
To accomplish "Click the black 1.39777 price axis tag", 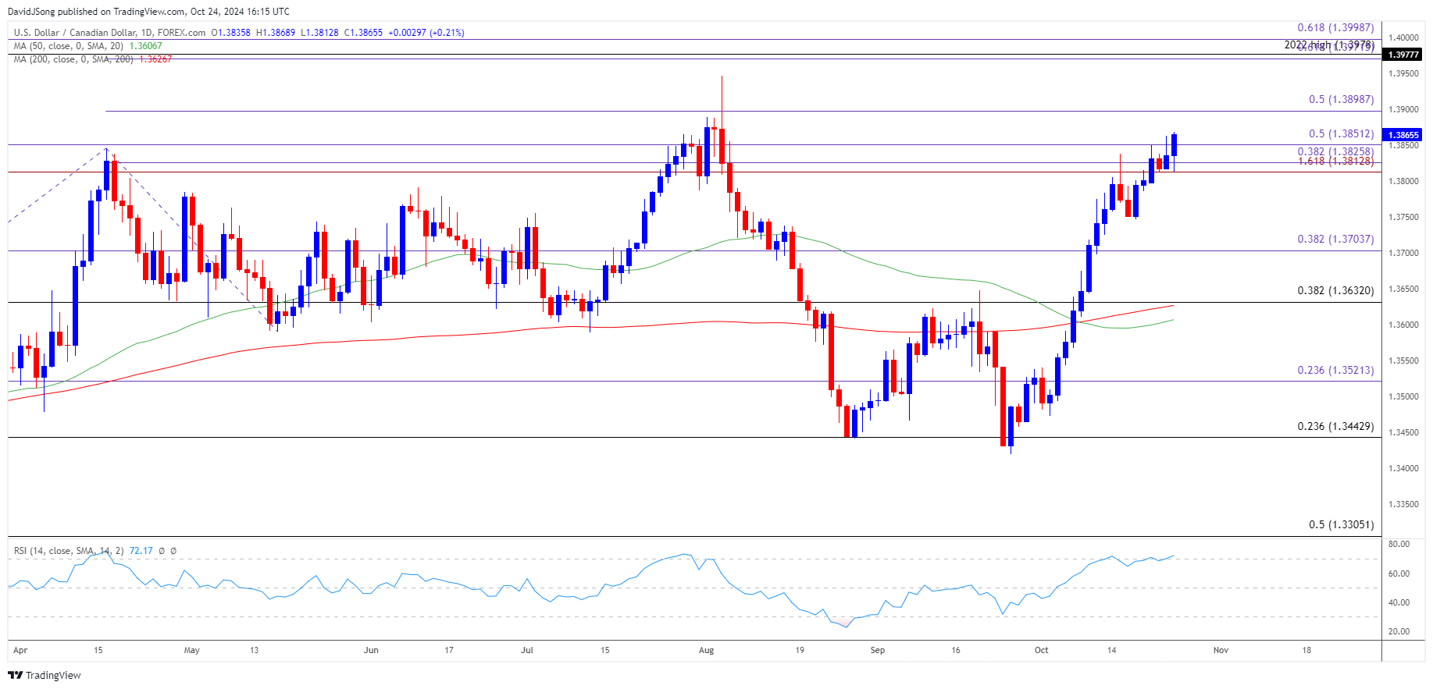I will pos(1403,55).
